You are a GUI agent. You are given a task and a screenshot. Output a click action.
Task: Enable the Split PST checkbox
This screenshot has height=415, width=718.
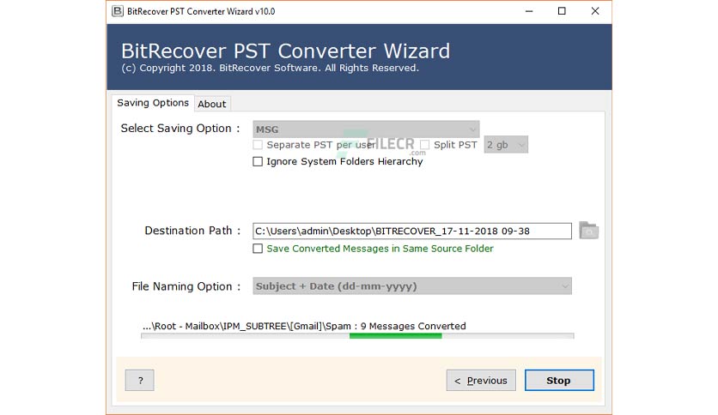point(424,145)
